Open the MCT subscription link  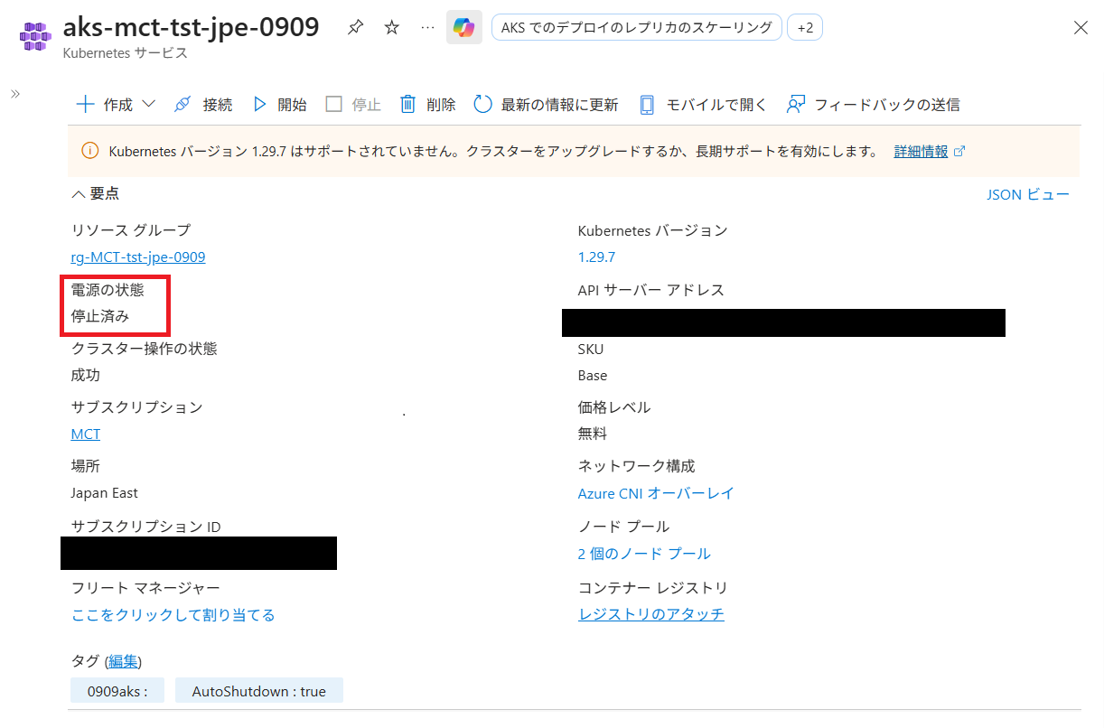pyautogui.click(x=86, y=434)
